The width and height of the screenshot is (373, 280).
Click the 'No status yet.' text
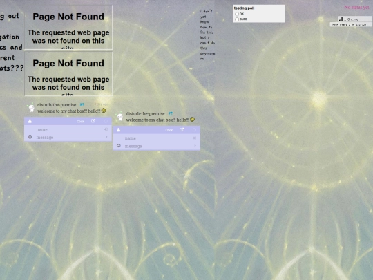click(x=357, y=8)
